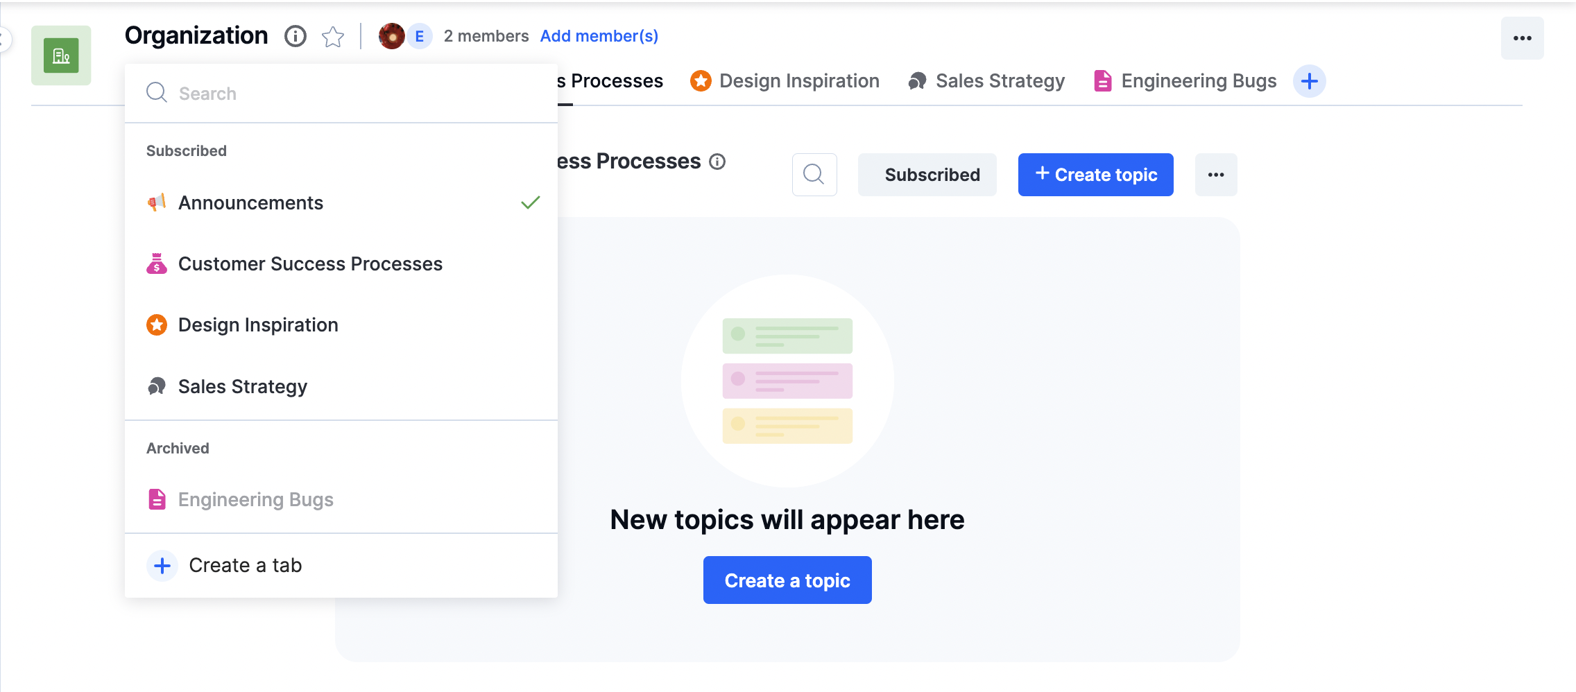Switch to the Engineering Bugs tab
1576x692 pixels.
point(1185,81)
